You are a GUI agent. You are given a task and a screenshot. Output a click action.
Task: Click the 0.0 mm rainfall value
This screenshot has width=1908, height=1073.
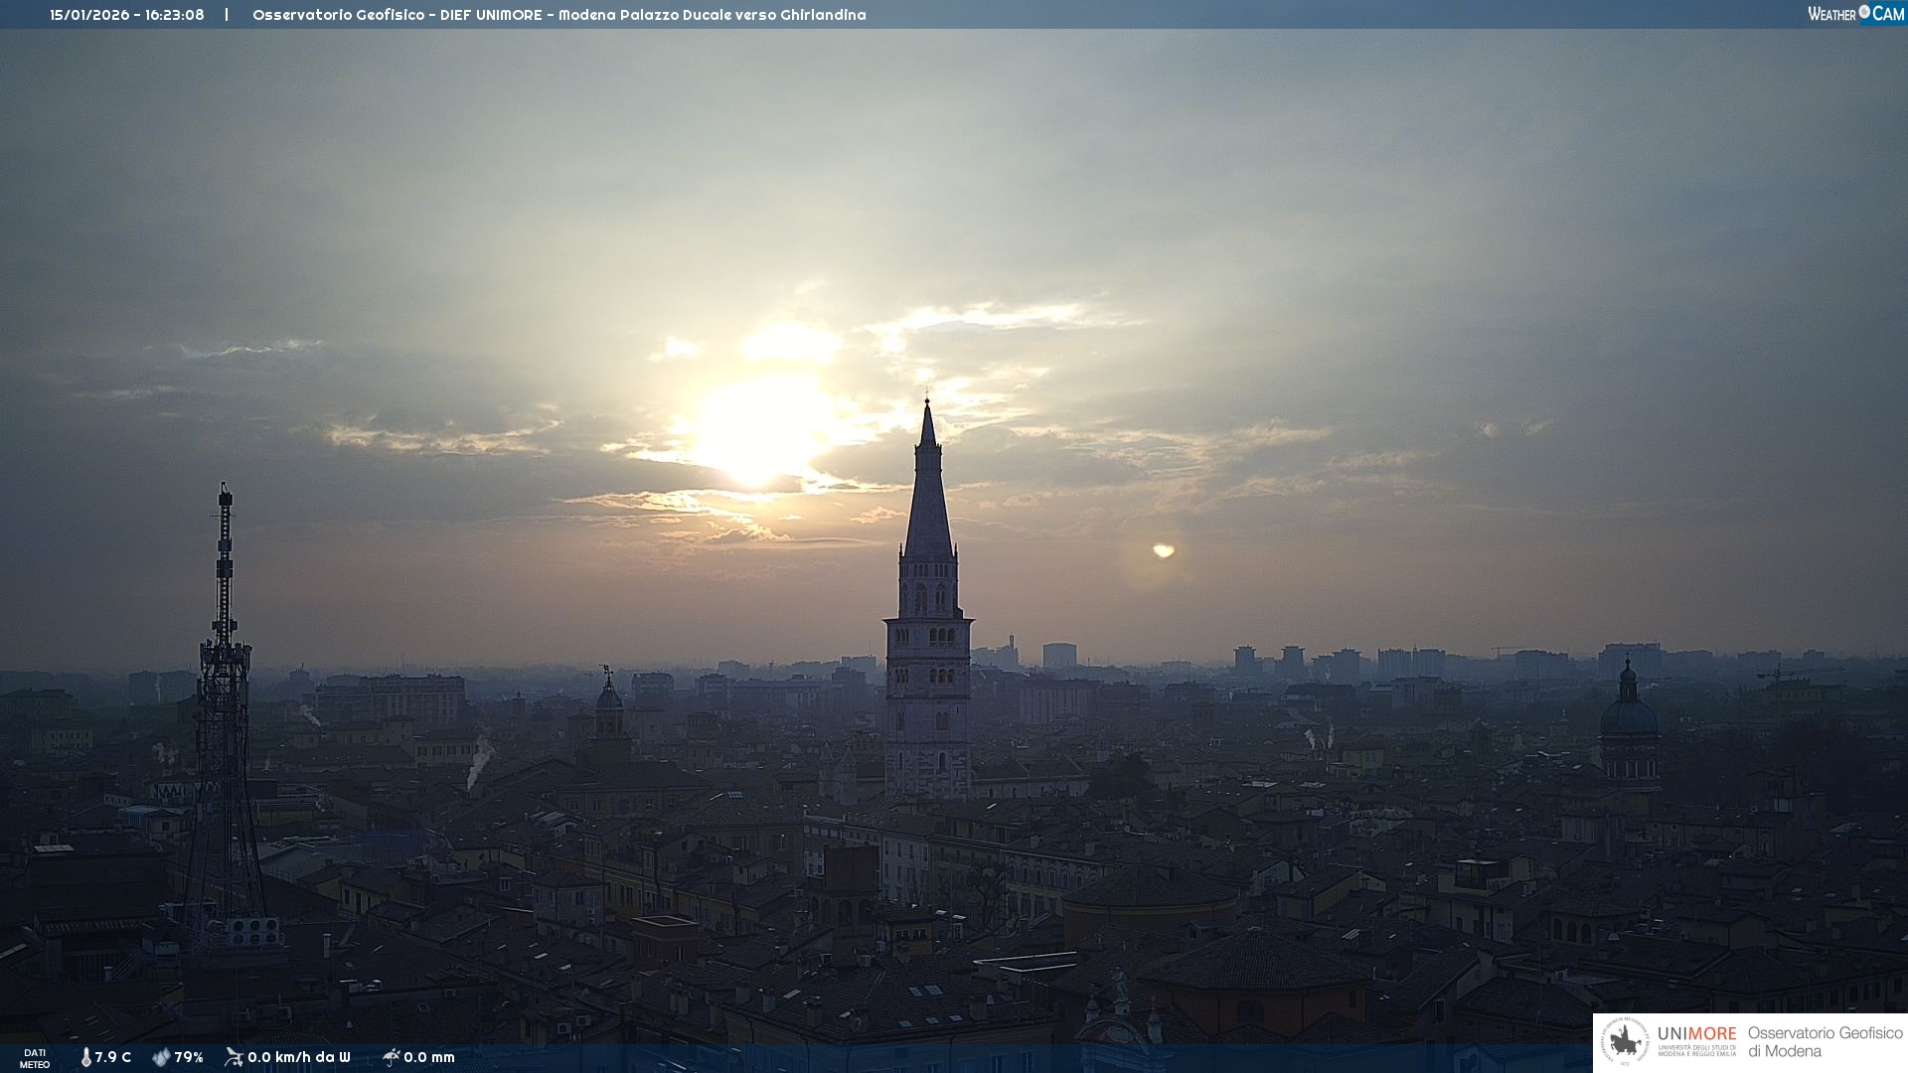429,1057
